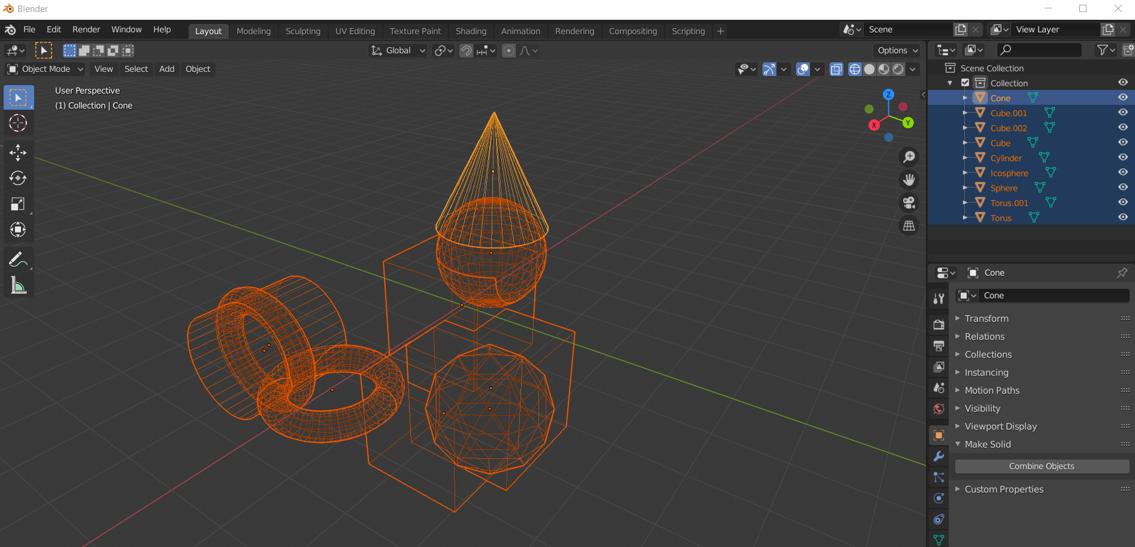Open Render Properties with the camera icon

point(938,324)
